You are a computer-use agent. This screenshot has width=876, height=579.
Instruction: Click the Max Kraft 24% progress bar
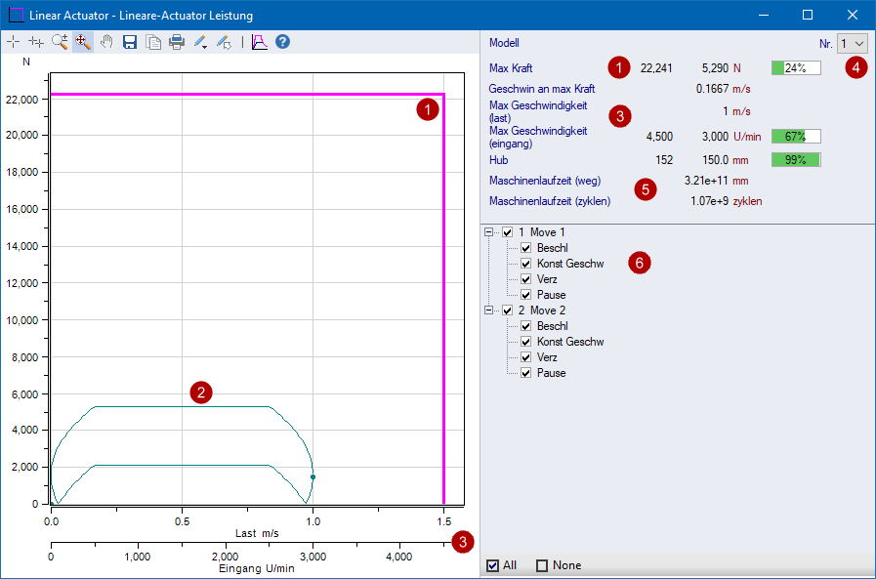(x=795, y=68)
